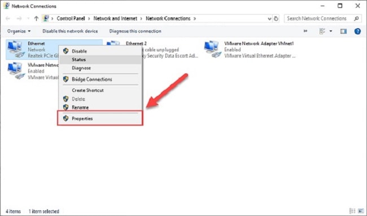Expand chevron after Network Connections breadcrumb
This screenshot has height=216, width=367.
pos(194,19)
